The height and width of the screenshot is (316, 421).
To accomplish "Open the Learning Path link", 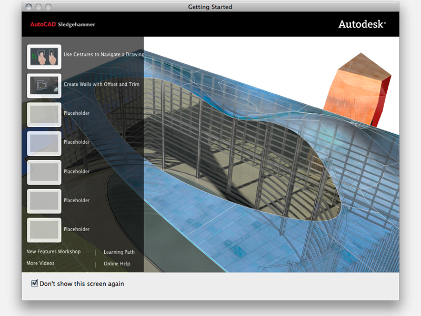I will pos(119,252).
